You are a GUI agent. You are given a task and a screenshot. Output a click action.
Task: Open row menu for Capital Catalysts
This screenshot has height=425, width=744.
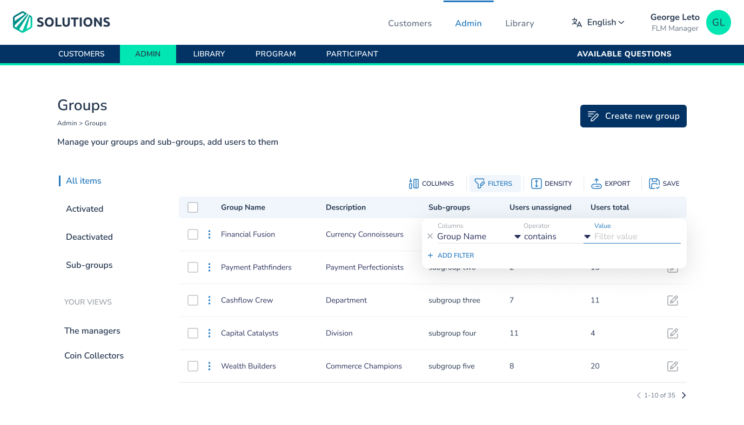coord(209,333)
